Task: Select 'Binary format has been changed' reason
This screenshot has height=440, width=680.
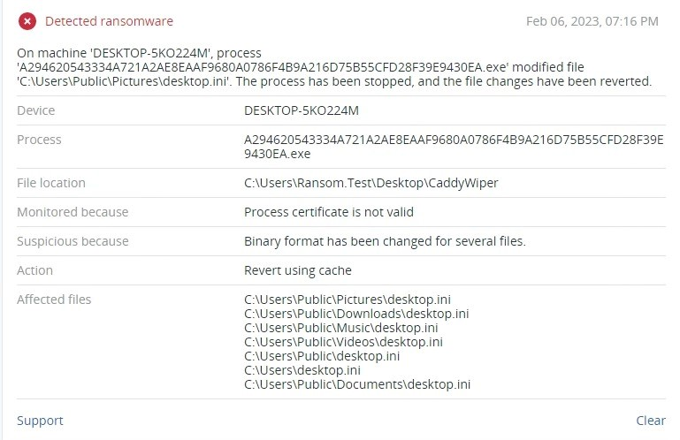Action: point(385,241)
